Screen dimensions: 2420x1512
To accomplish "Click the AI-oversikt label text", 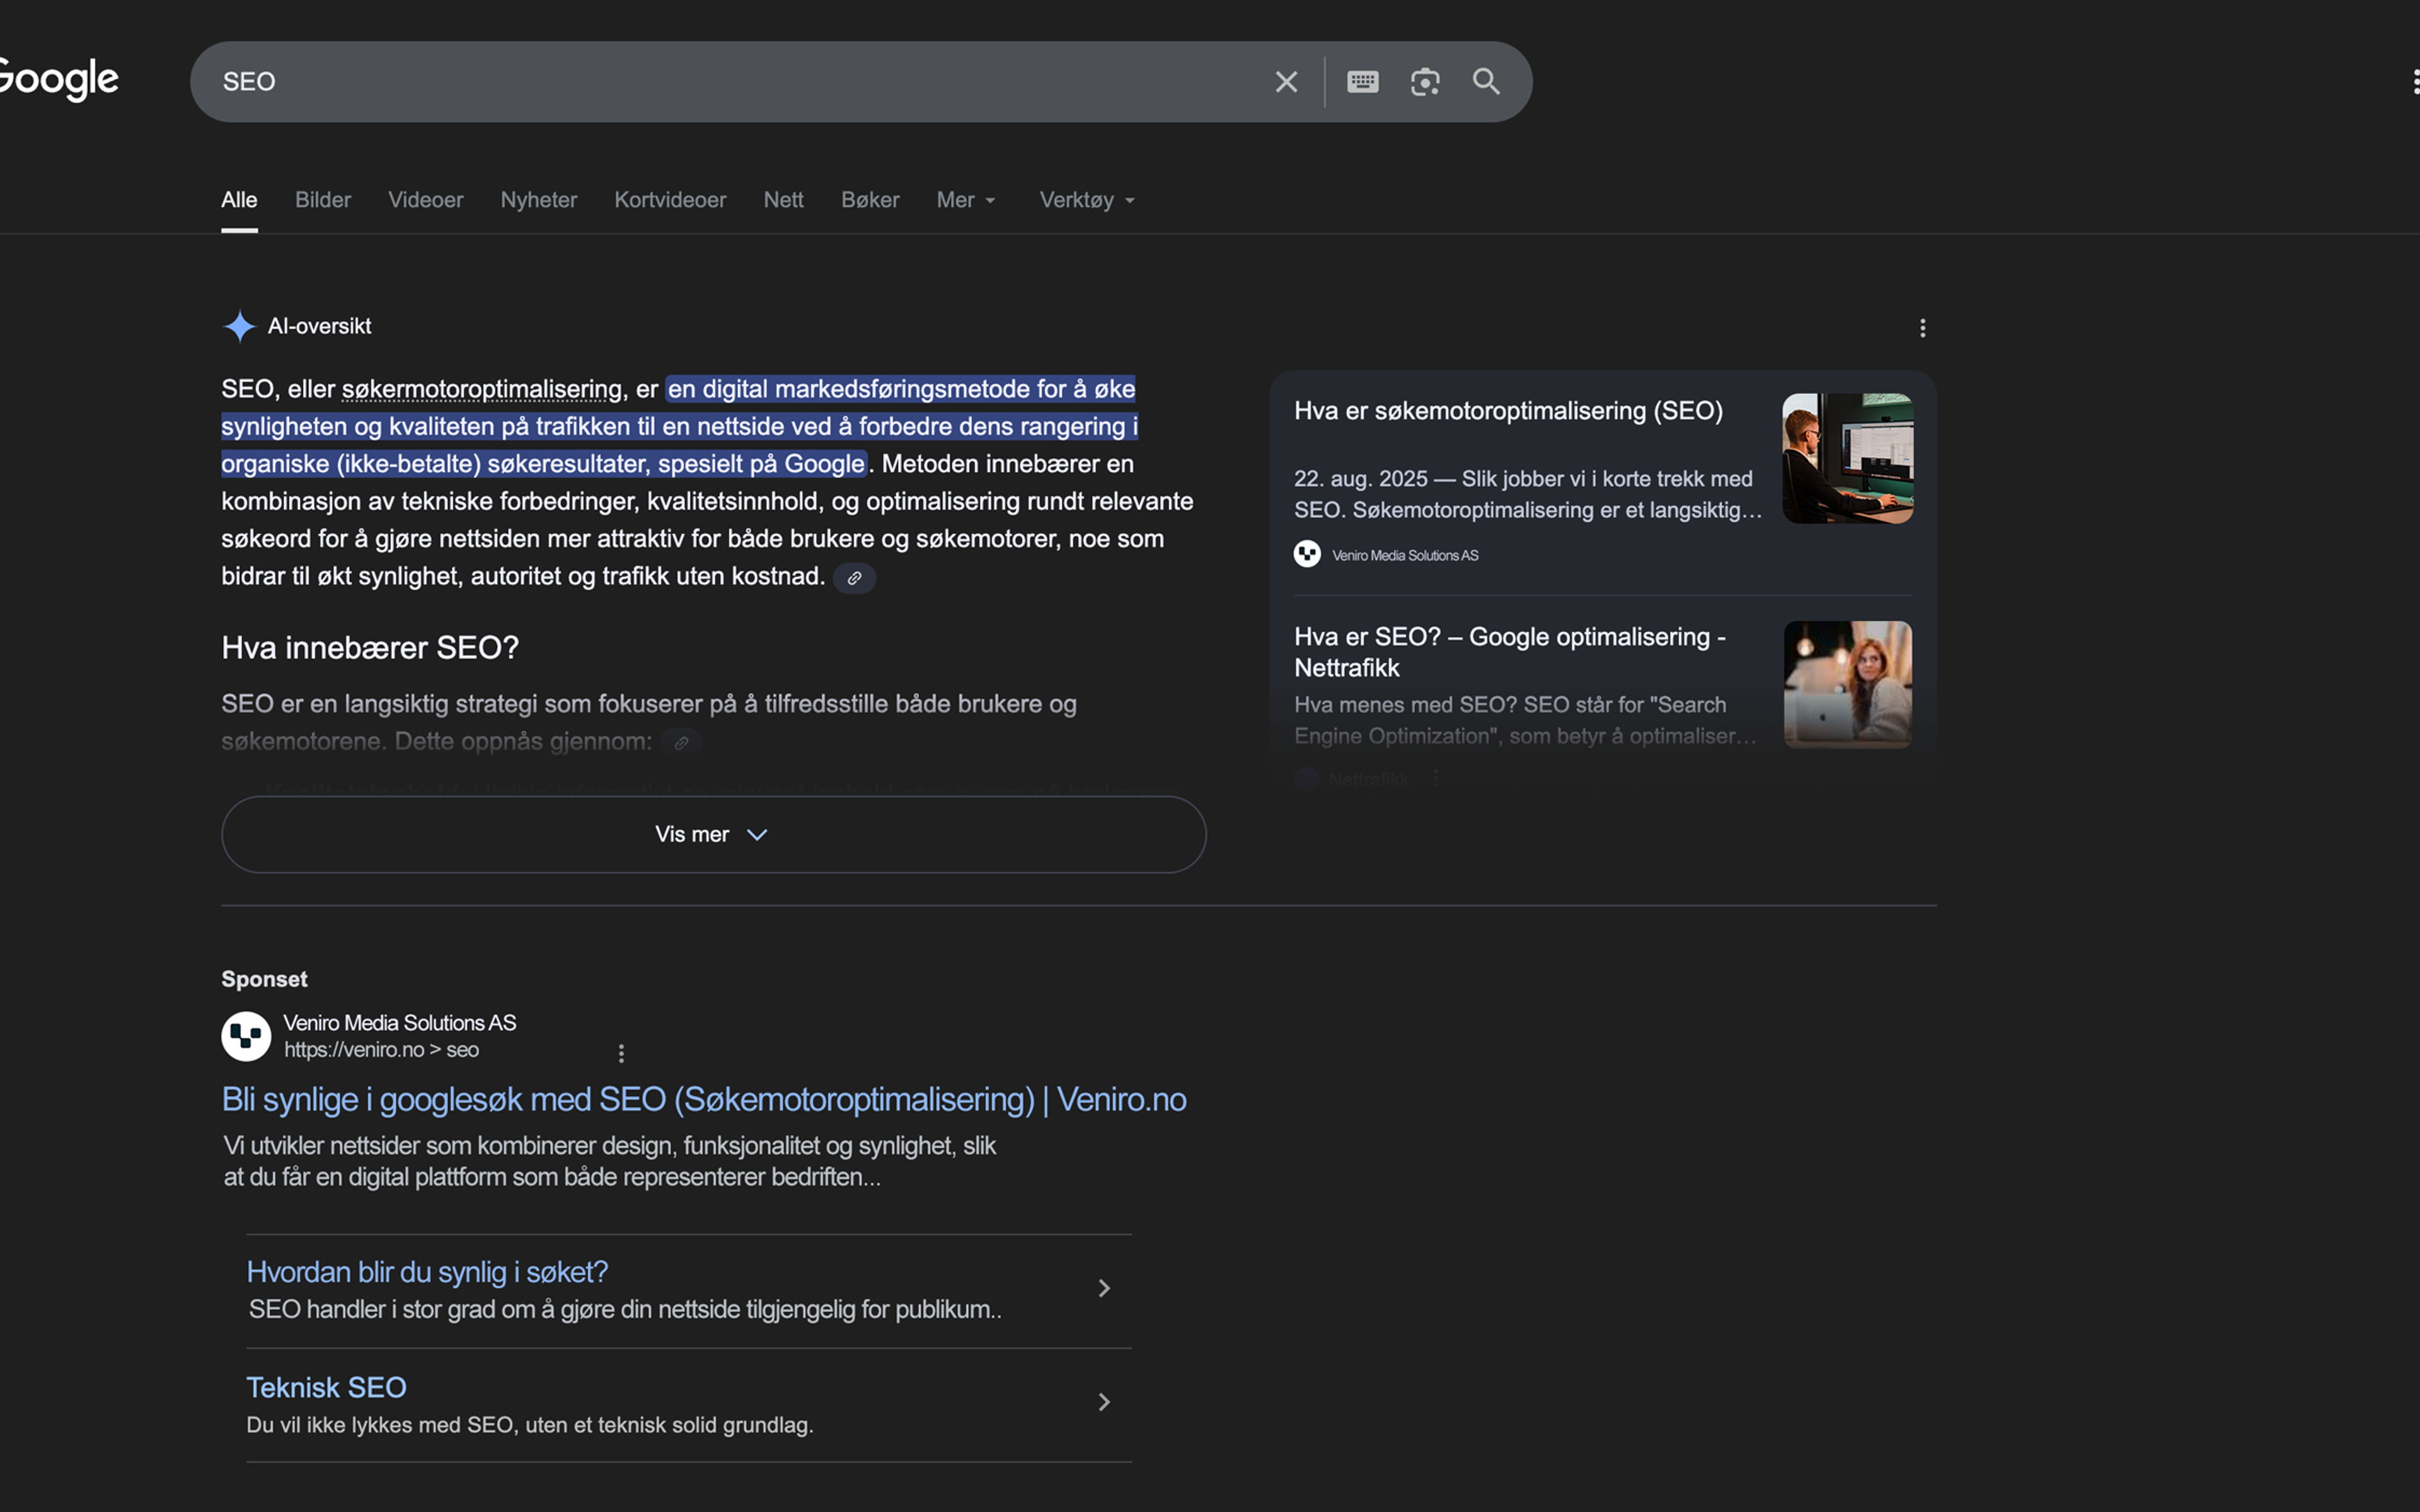I will coord(319,326).
